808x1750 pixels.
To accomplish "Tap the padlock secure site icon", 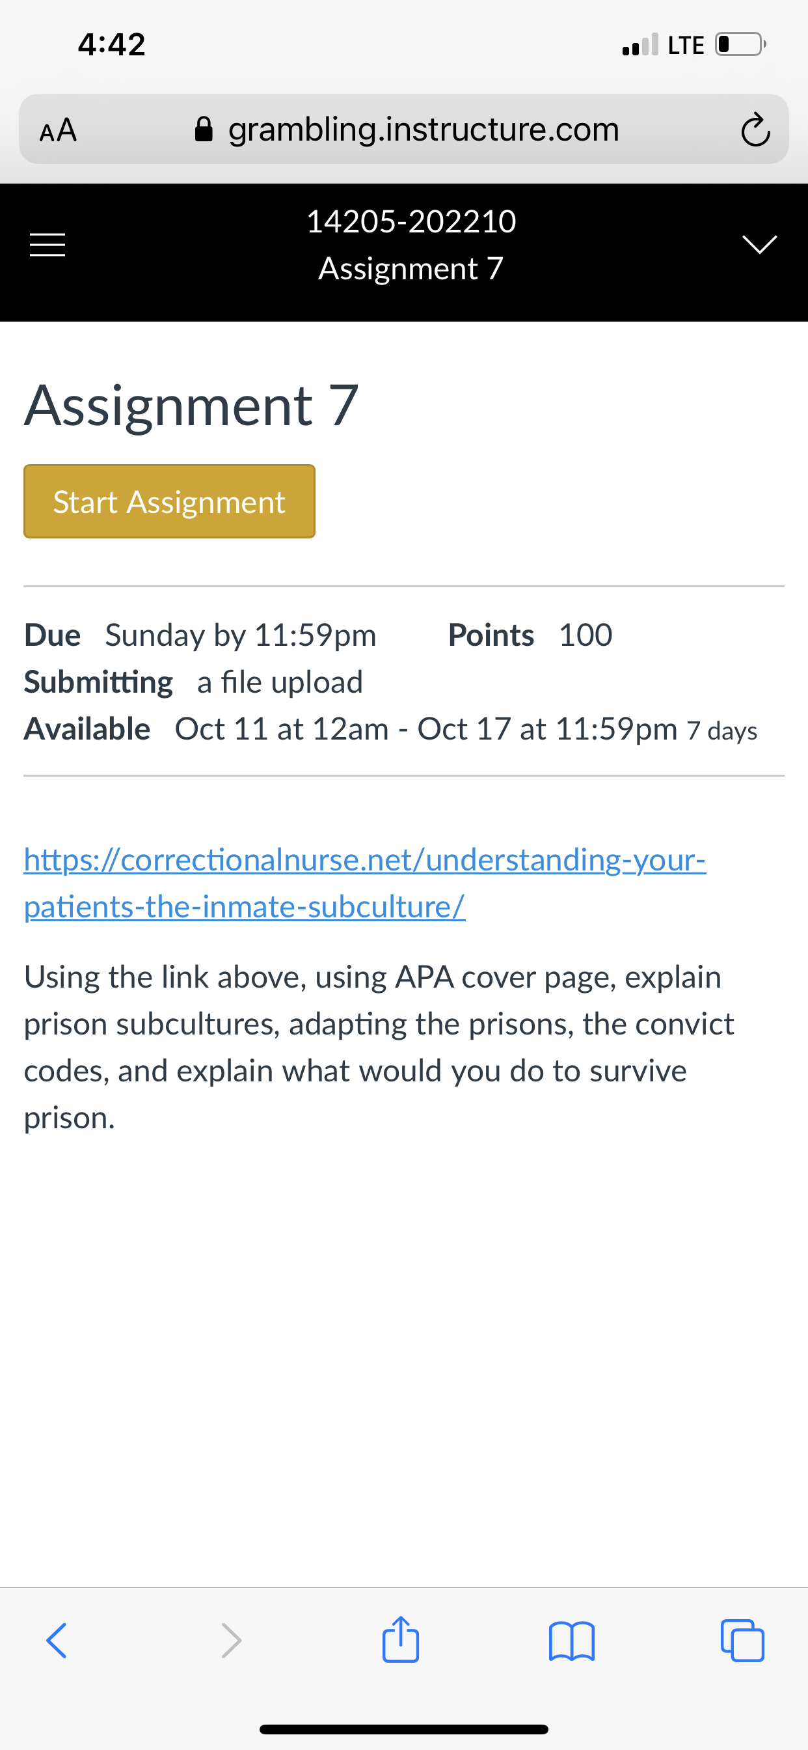I will [204, 129].
